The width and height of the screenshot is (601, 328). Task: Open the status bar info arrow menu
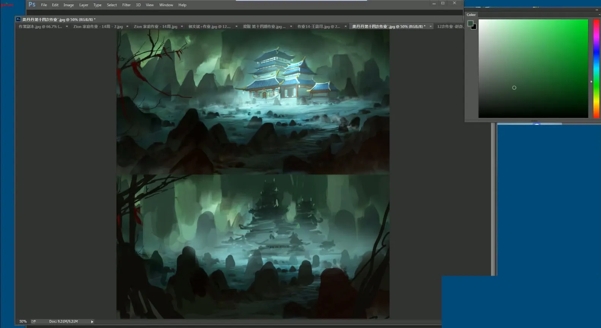click(92, 322)
